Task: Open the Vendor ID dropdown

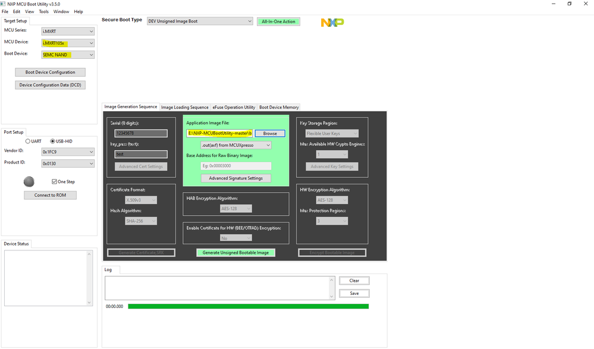Action: [x=68, y=152]
